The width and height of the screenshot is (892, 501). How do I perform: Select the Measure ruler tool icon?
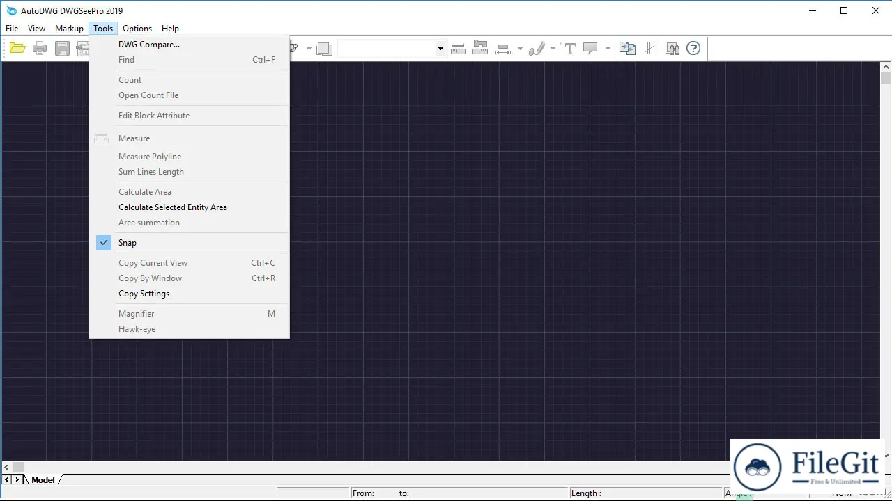click(458, 49)
